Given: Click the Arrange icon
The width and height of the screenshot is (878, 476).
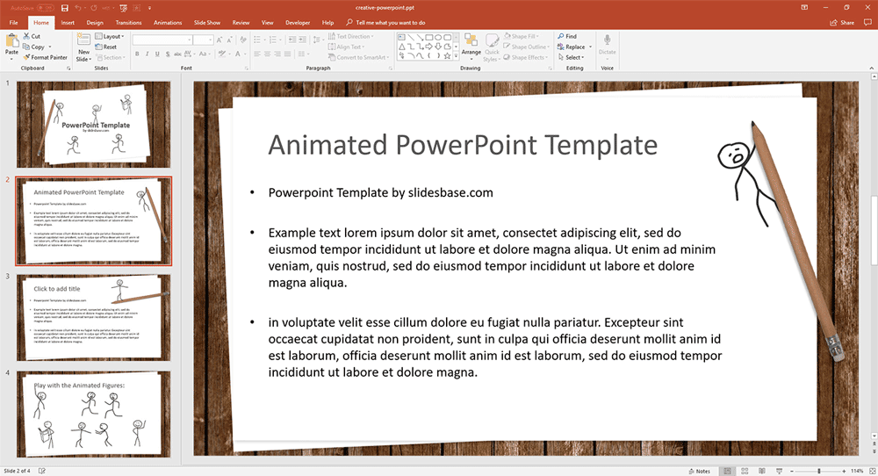Looking at the screenshot, I should [x=471, y=40].
